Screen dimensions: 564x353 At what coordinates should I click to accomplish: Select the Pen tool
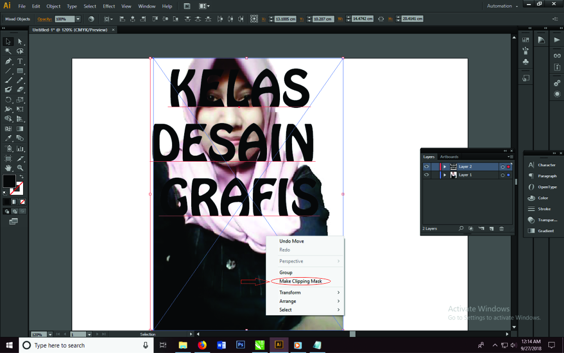(8, 61)
